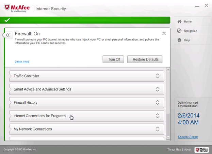212x154 pixels.
Task: Expand My Network Connections arrows
Action: (x=158, y=129)
